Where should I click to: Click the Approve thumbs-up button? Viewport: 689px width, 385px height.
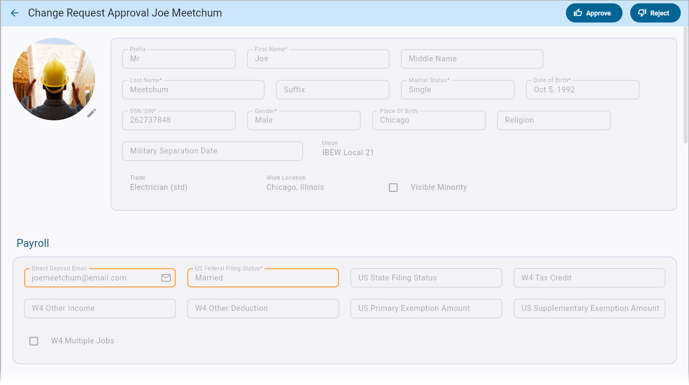point(593,13)
